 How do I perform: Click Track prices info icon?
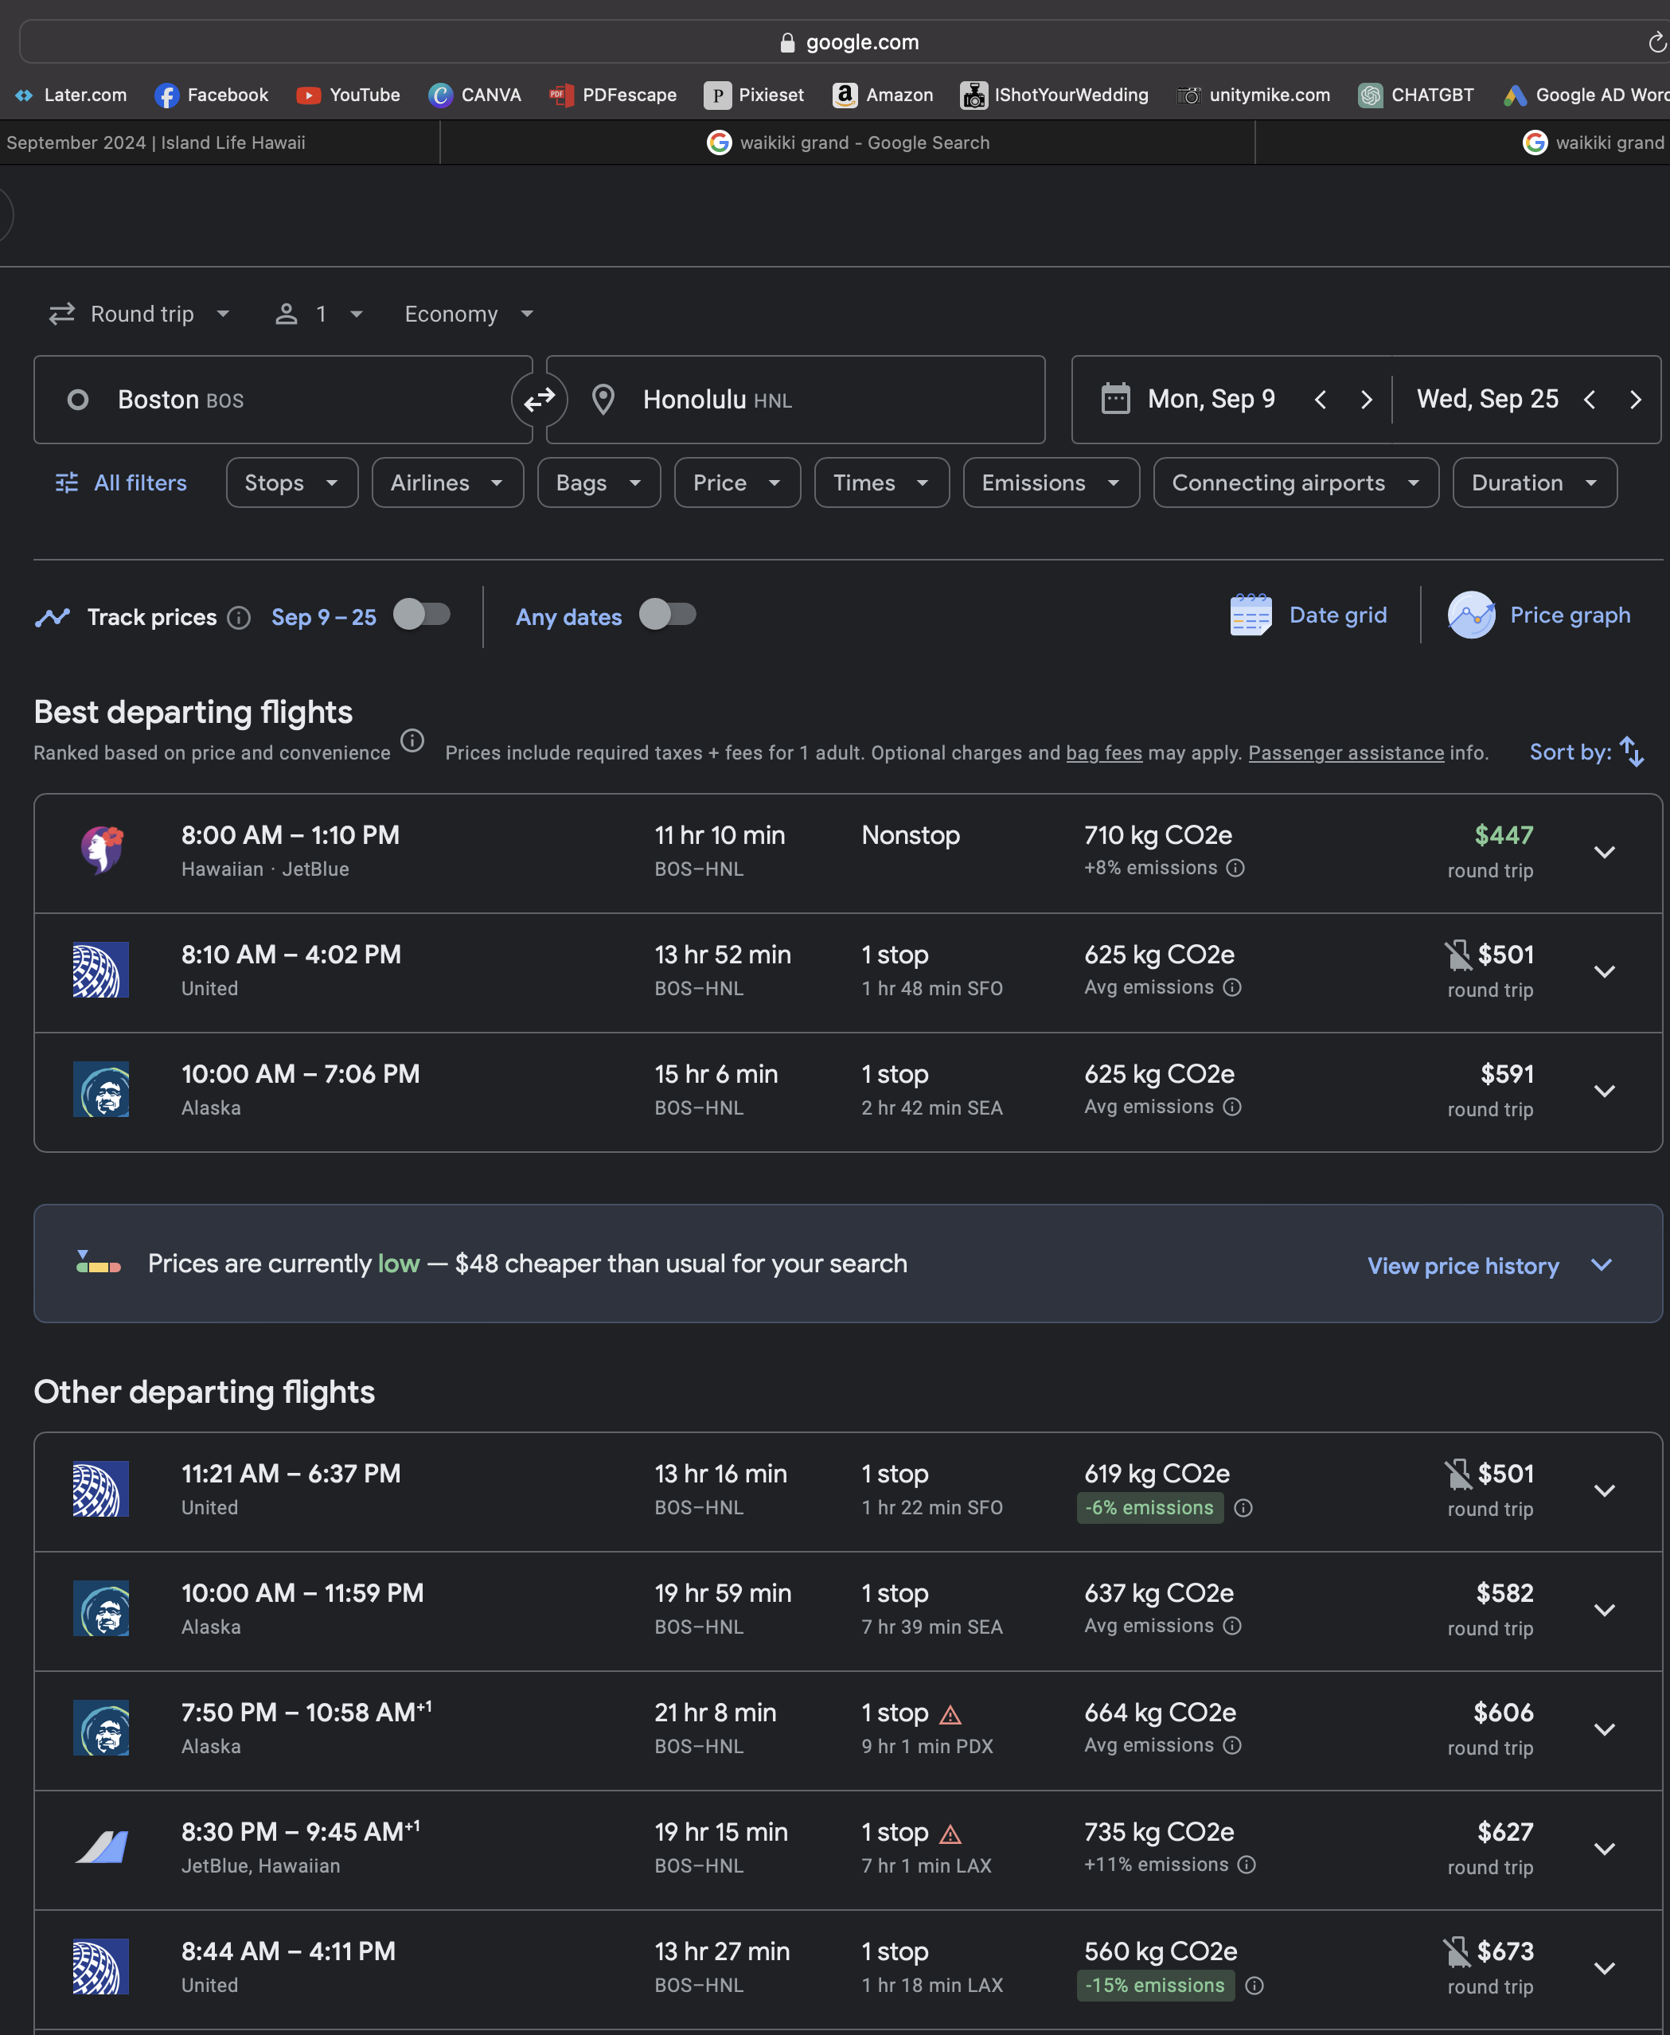[x=239, y=618]
